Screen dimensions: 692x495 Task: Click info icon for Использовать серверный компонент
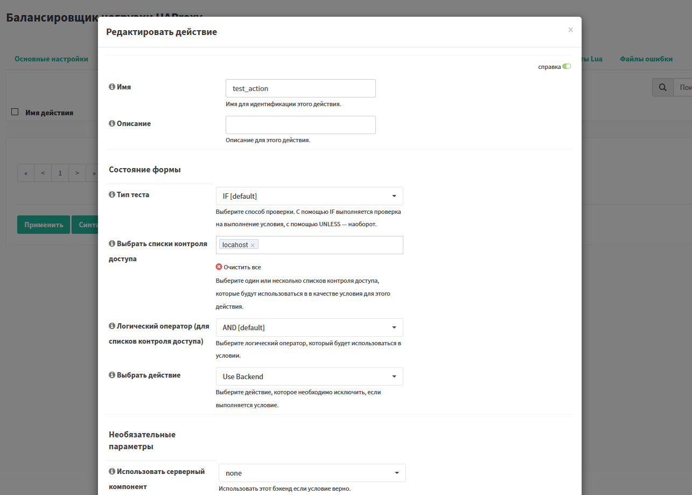112,470
